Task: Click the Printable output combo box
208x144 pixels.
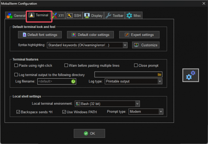Action: coord(133,81)
